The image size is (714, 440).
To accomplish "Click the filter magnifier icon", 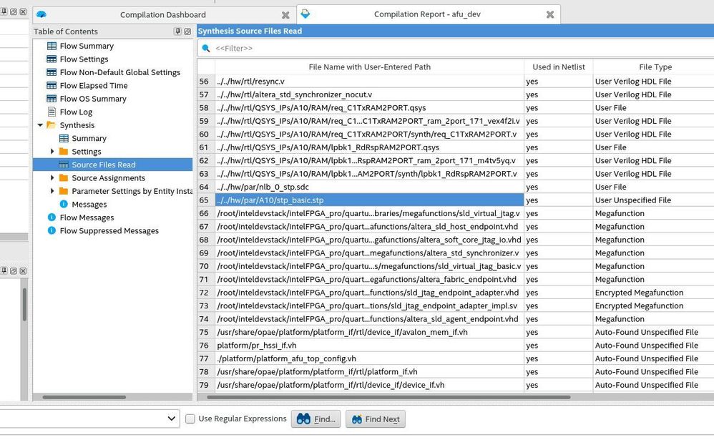I will 206,48.
